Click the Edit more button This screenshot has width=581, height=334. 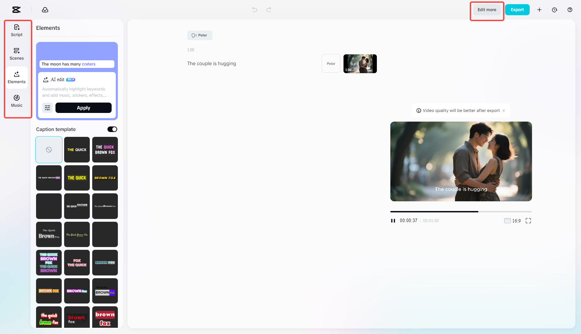point(487,10)
